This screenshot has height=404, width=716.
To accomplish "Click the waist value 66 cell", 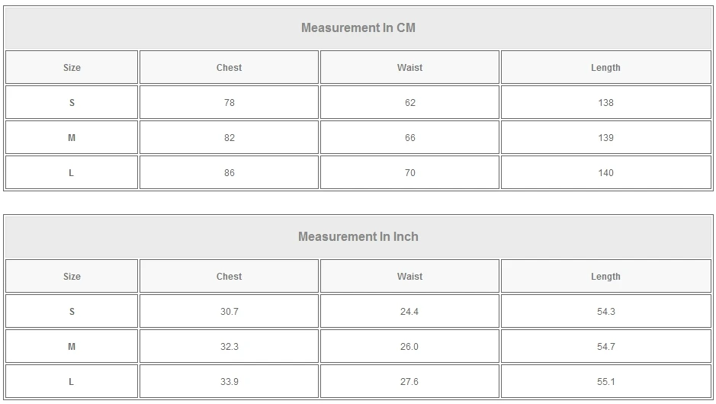I will coord(409,138).
